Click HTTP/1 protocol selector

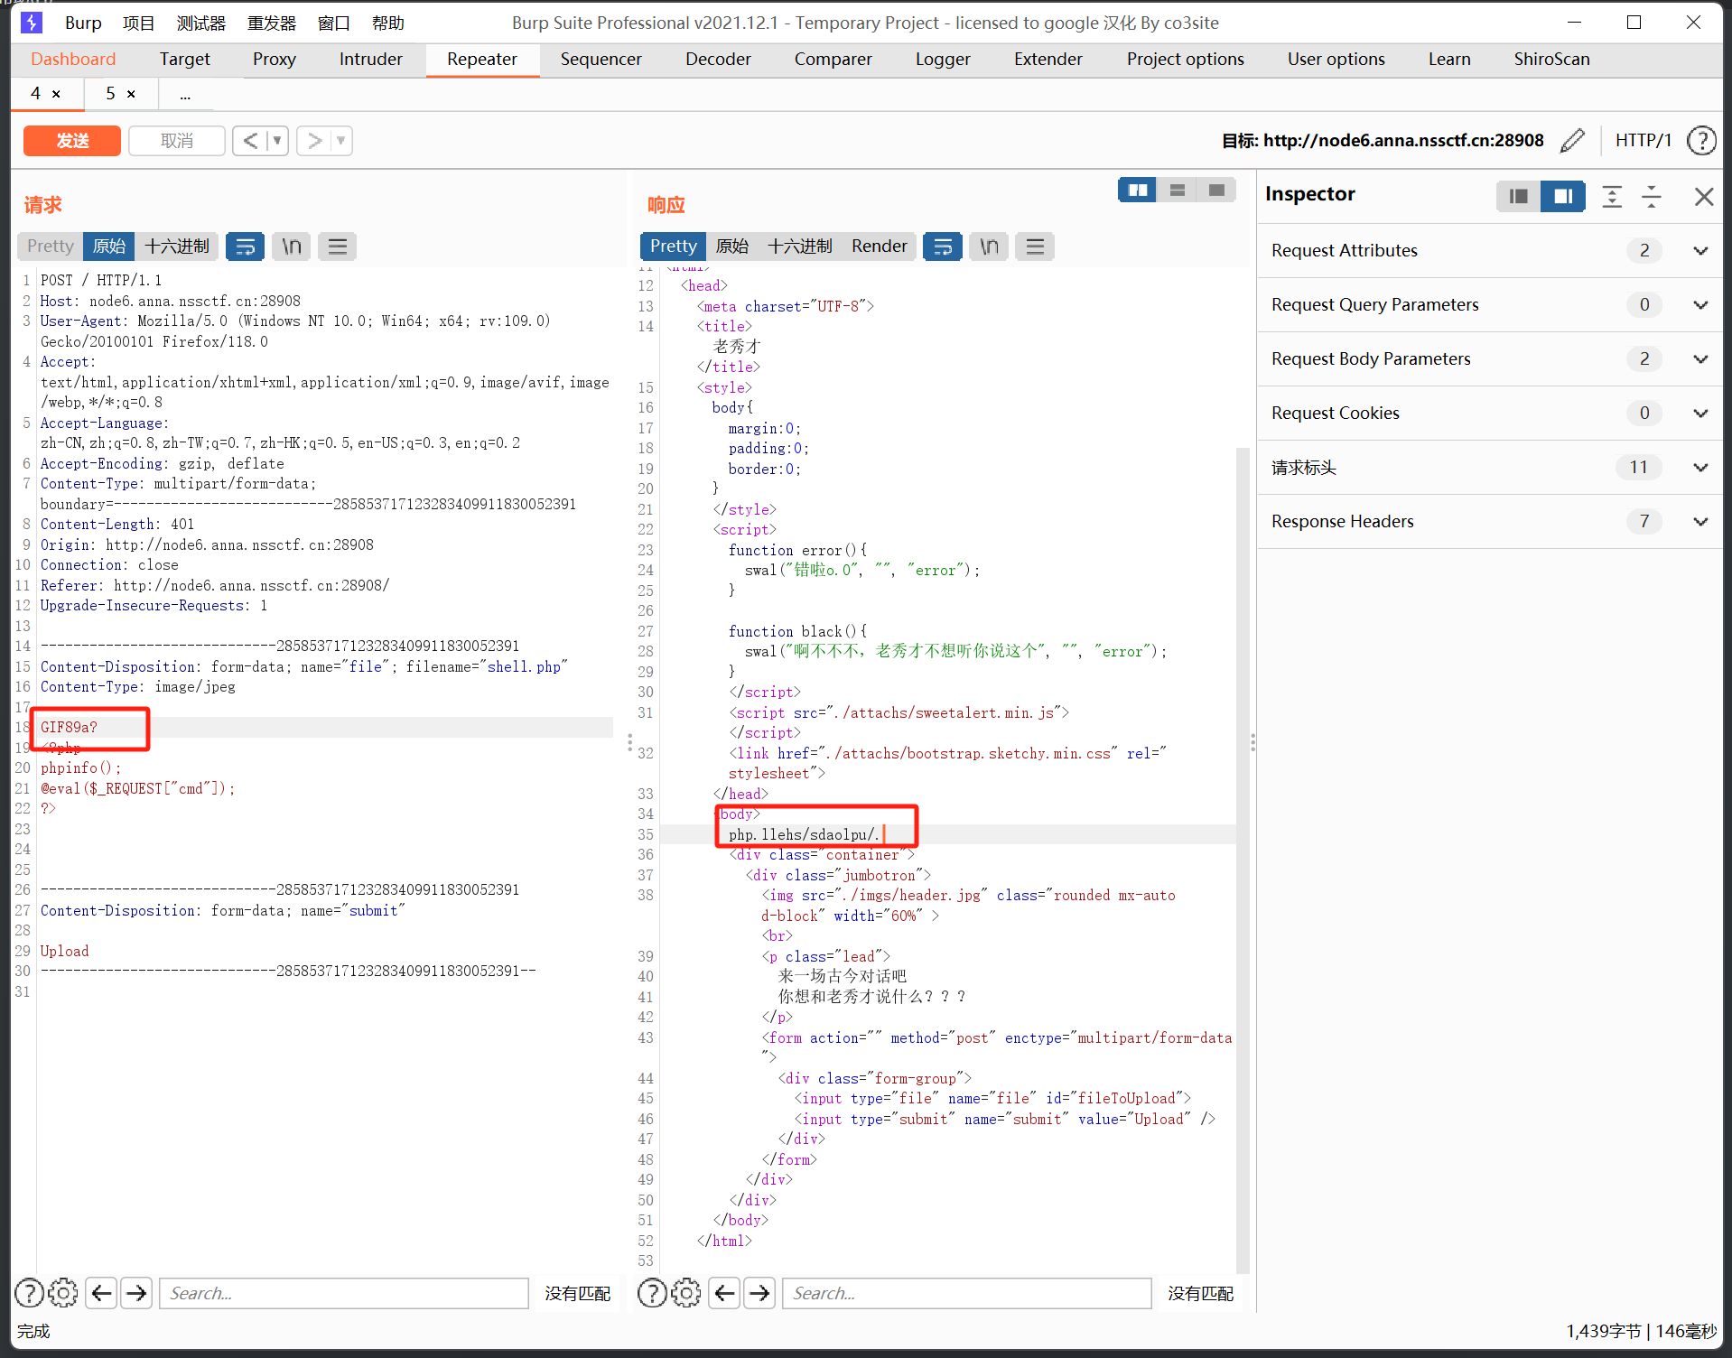1643,141
